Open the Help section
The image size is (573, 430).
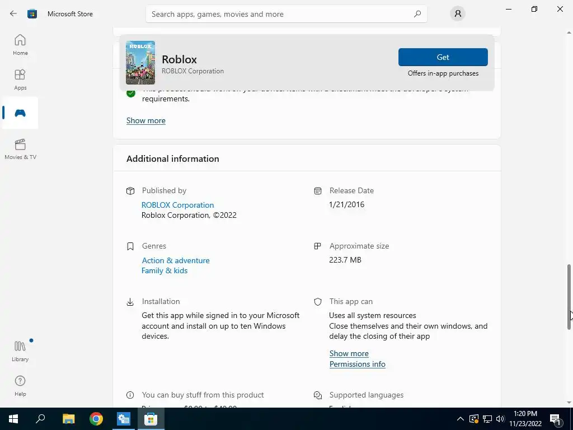[20, 386]
